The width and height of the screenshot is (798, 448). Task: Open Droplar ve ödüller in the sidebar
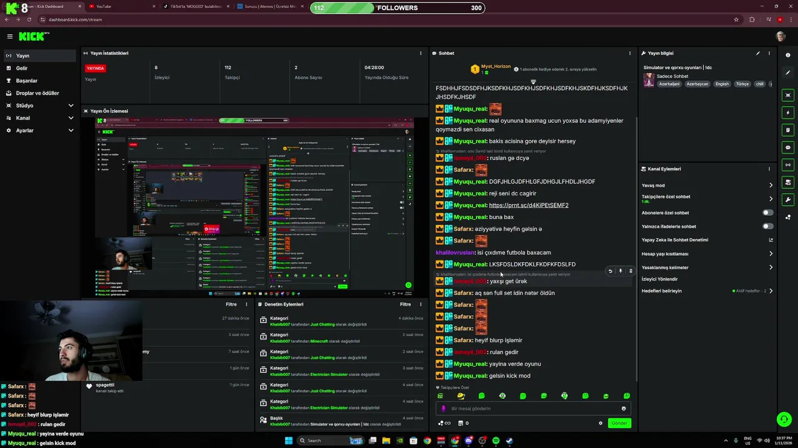pos(39,93)
